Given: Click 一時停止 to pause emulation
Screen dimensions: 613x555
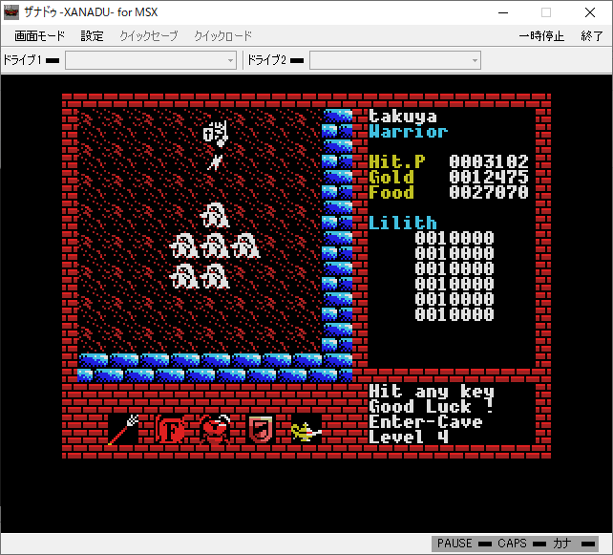Looking at the screenshot, I should [541, 36].
